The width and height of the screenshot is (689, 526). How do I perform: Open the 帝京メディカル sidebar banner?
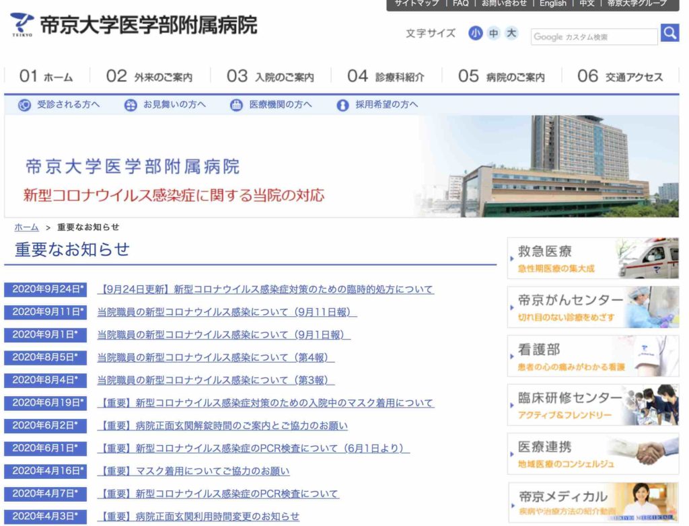pyautogui.click(x=593, y=502)
